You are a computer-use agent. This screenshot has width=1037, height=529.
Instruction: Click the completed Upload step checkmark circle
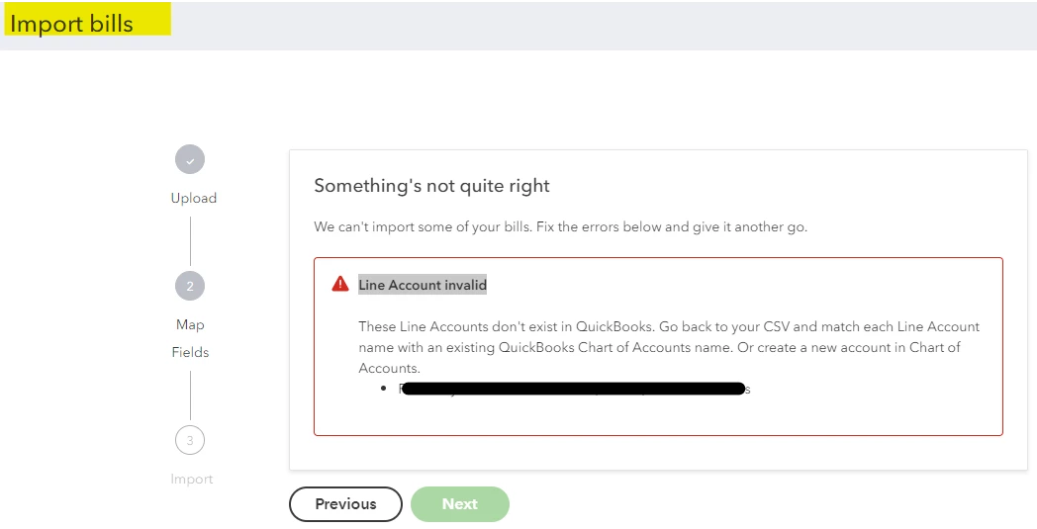pyautogui.click(x=190, y=159)
